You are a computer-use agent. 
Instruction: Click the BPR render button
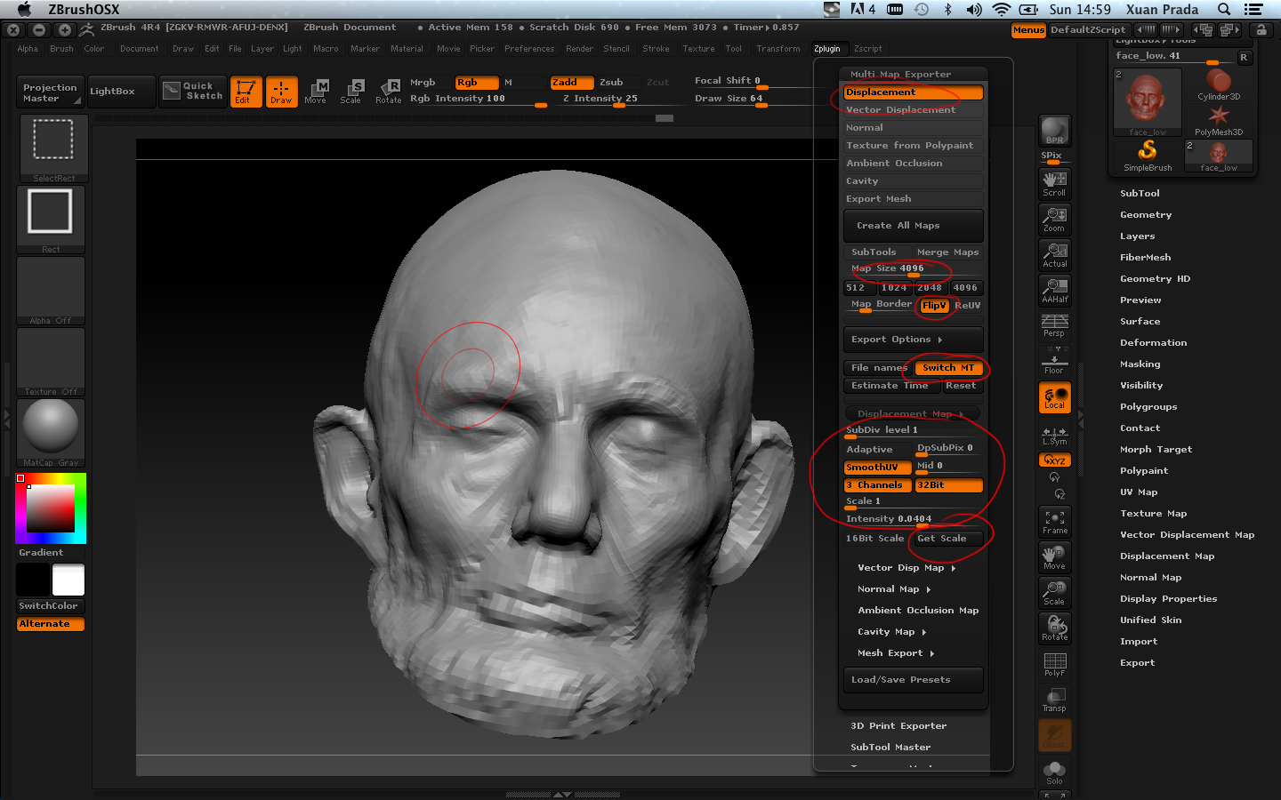(x=1055, y=131)
